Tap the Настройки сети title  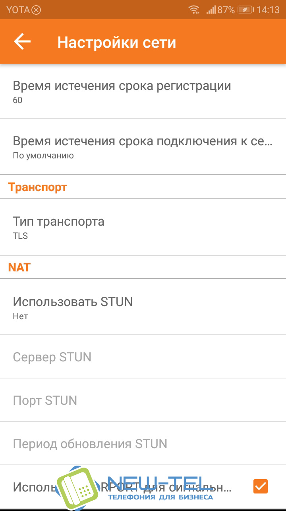coord(117,42)
